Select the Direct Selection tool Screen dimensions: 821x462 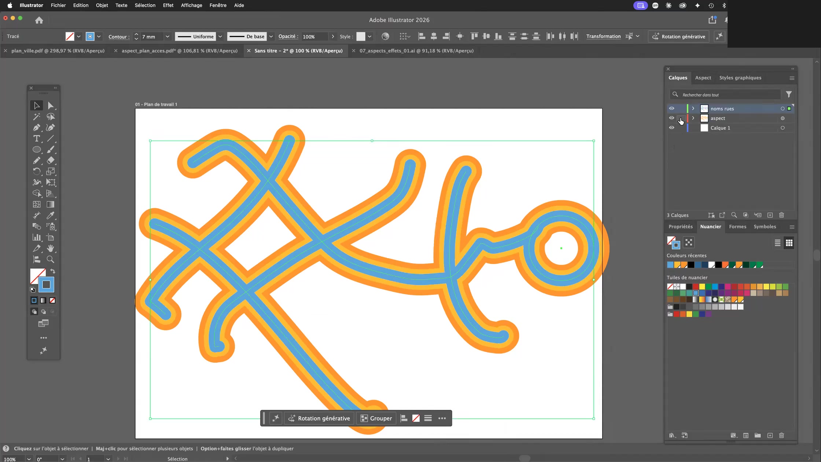(51, 106)
